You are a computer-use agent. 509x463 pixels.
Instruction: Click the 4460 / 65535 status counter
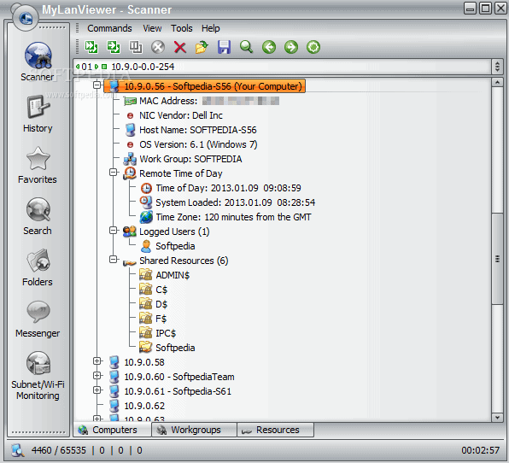(x=58, y=450)
